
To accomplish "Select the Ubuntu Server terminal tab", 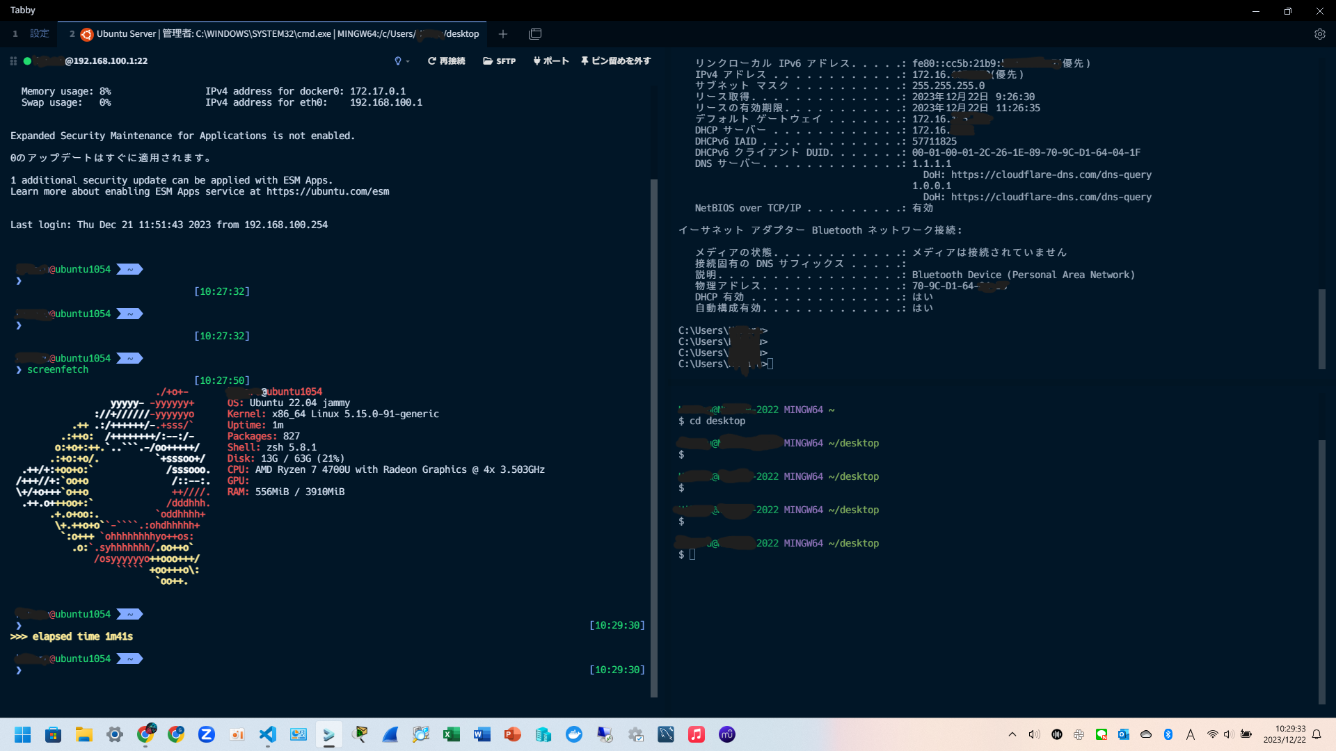I will [x=278, y=34].
